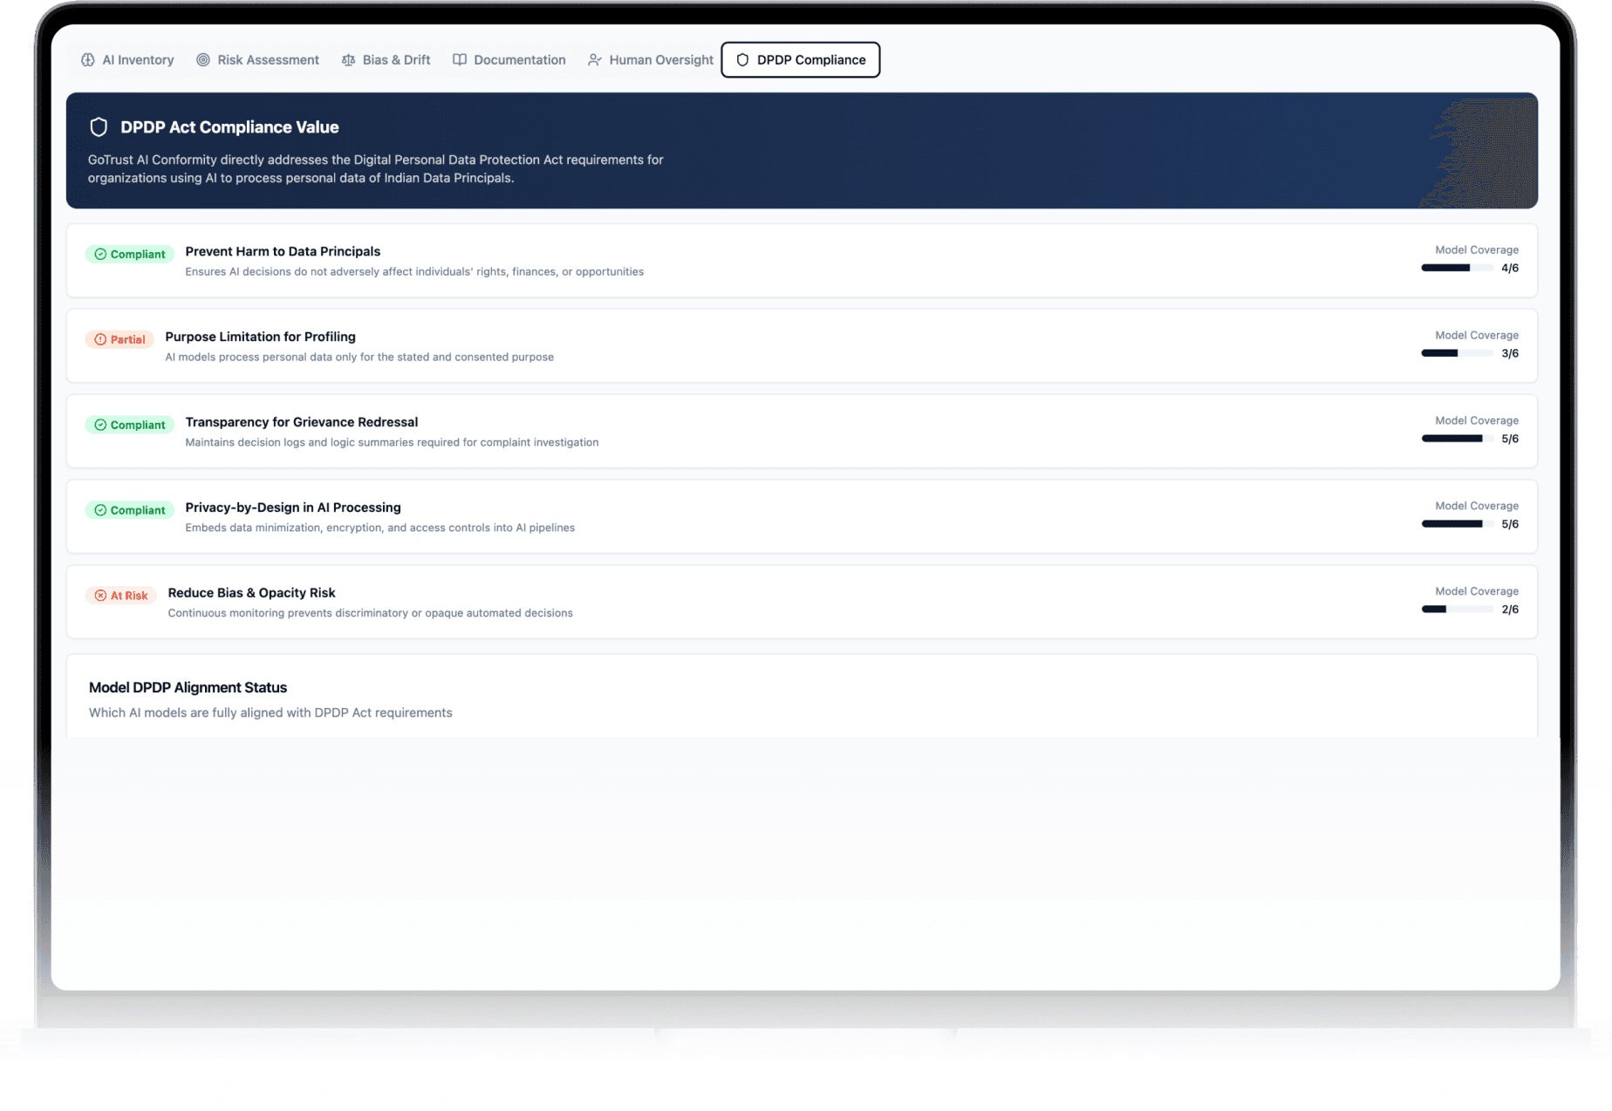This screenshot has height=1111, width=1612.
Task: Click the Compliant badge for Prevent Harm row
Action: tap(130, 255)
